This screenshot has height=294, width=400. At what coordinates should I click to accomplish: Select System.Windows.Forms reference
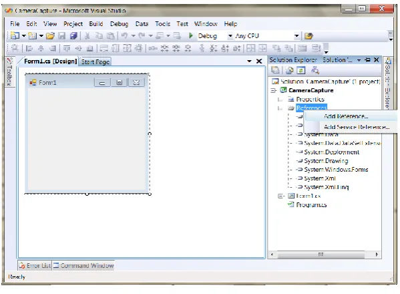click(336, 170)
